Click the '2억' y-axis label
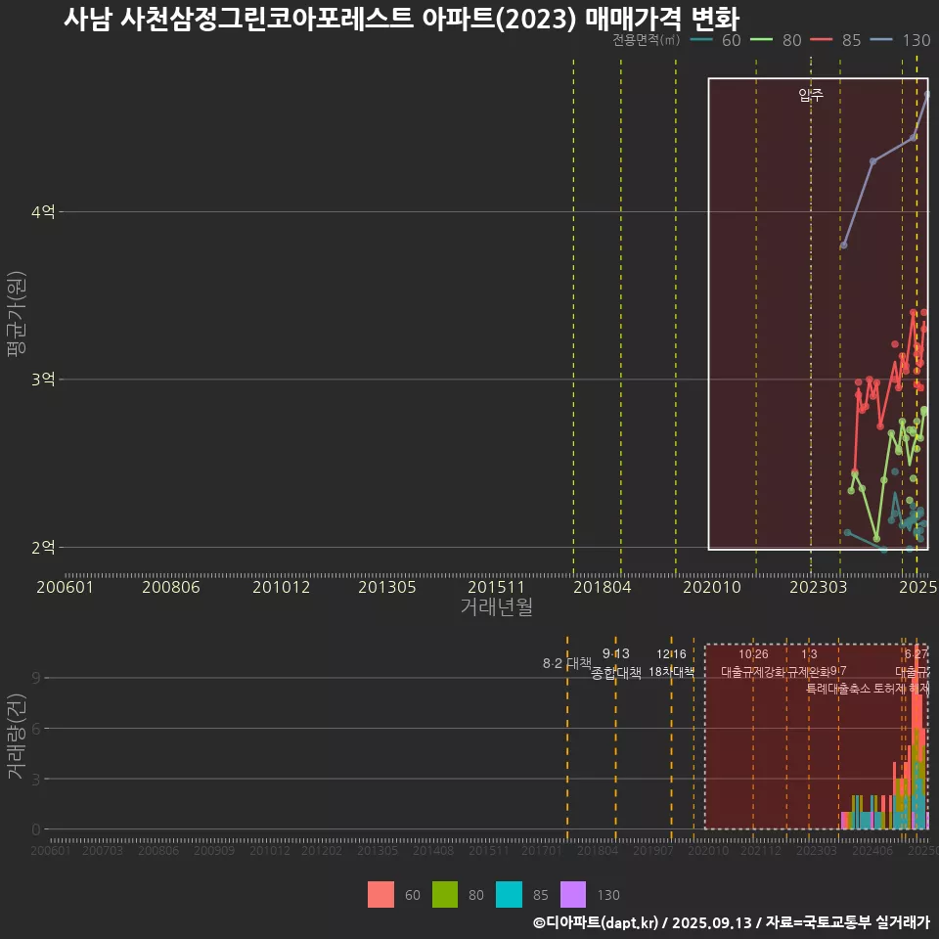The image size is (939, 939). tap(43, 547)
